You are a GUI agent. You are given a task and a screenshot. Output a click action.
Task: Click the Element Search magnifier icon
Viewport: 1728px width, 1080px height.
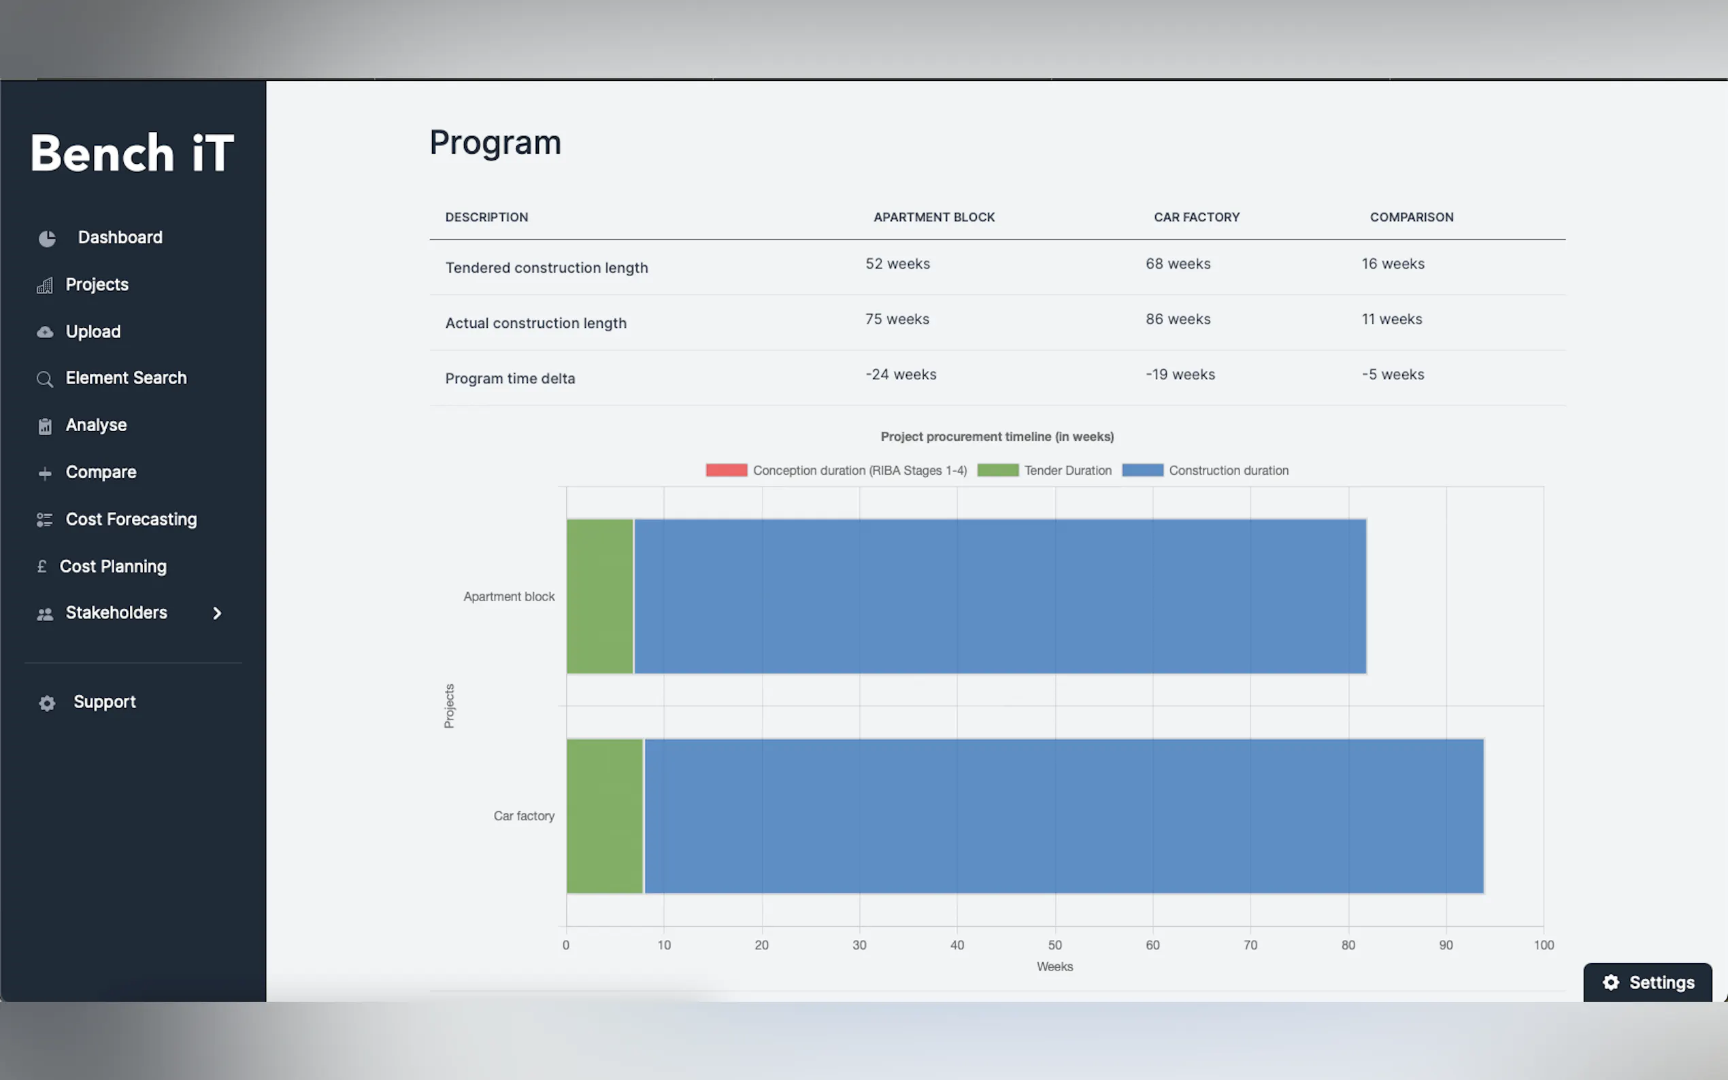44,379
